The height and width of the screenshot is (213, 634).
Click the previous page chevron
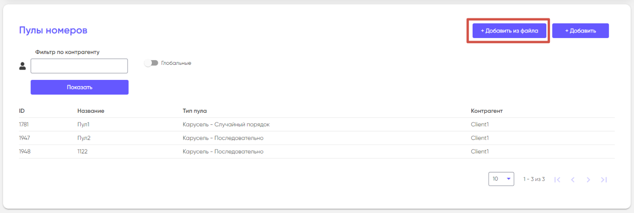coord(573,180)
